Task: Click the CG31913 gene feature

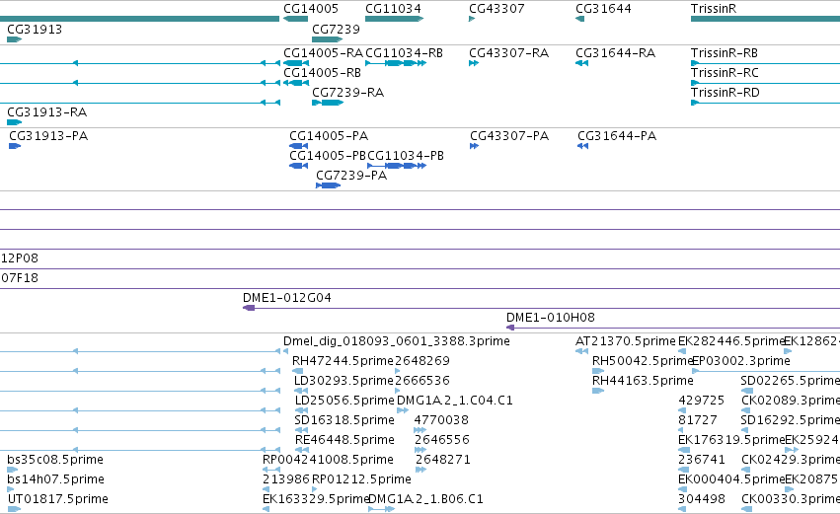Action: [15, 39]
